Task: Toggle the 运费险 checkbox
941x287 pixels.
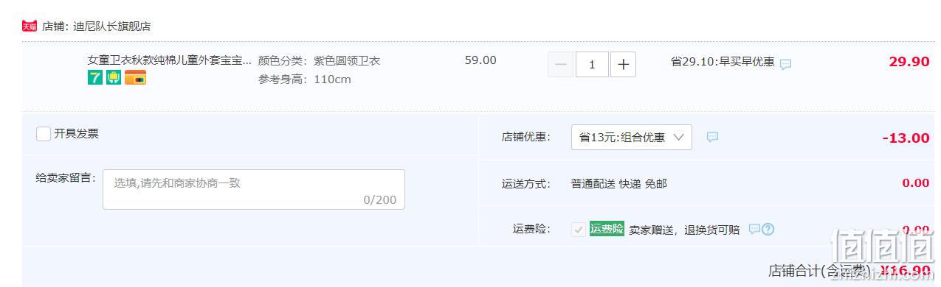Action: coord(579,230)
